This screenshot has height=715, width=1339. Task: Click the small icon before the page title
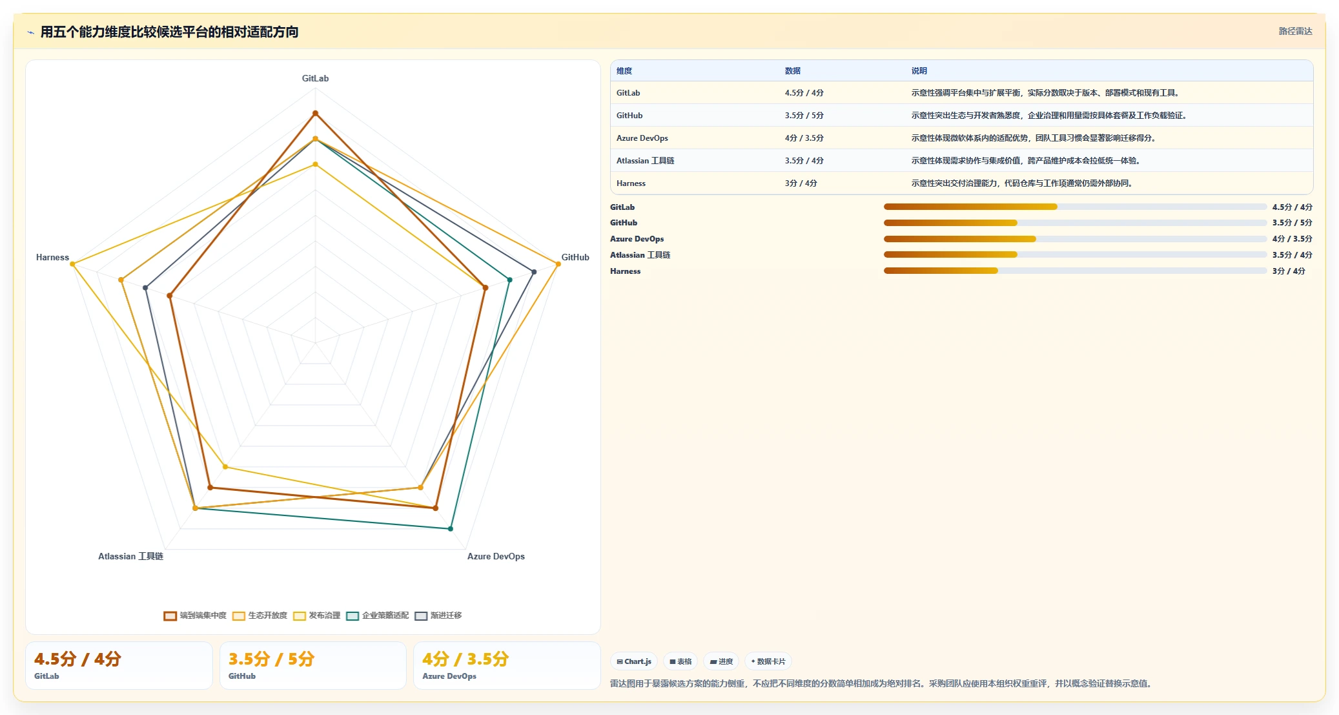pyautogui.click(x=30, y=32)
